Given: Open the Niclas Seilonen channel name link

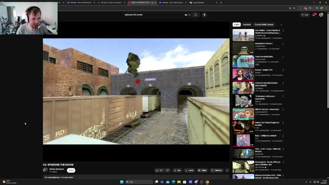Looking at the screenshot, I should [x=57, y=169].
